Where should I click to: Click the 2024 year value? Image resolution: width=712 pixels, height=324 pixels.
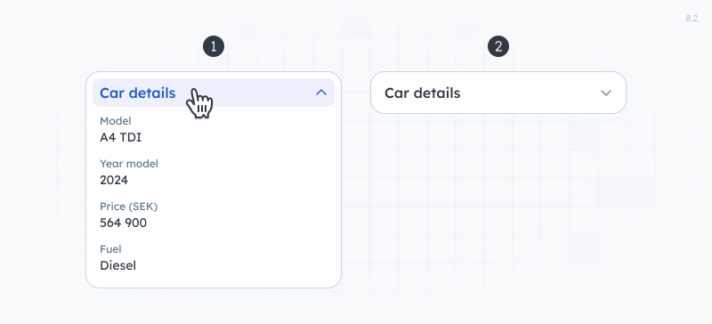pyautogui.click(x=114, y=180)
